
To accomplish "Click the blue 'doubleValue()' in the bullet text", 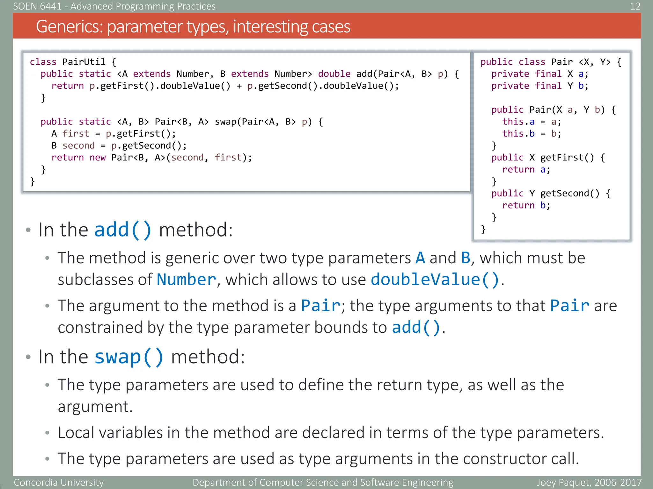I will tap(435, 280).
